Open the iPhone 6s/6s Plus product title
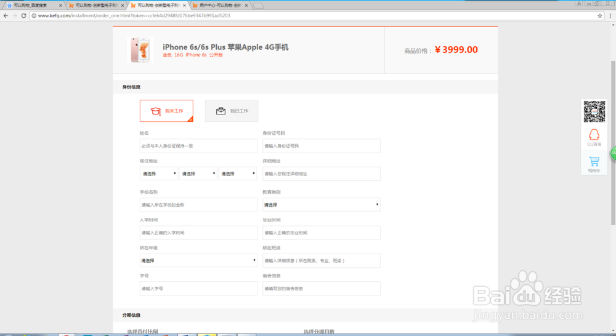616x336 pixels. tap(225, 47)
